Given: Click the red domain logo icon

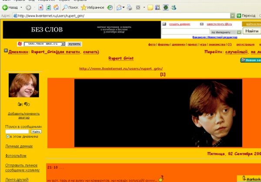Looking at the screenshot, I should coord(20,44).
